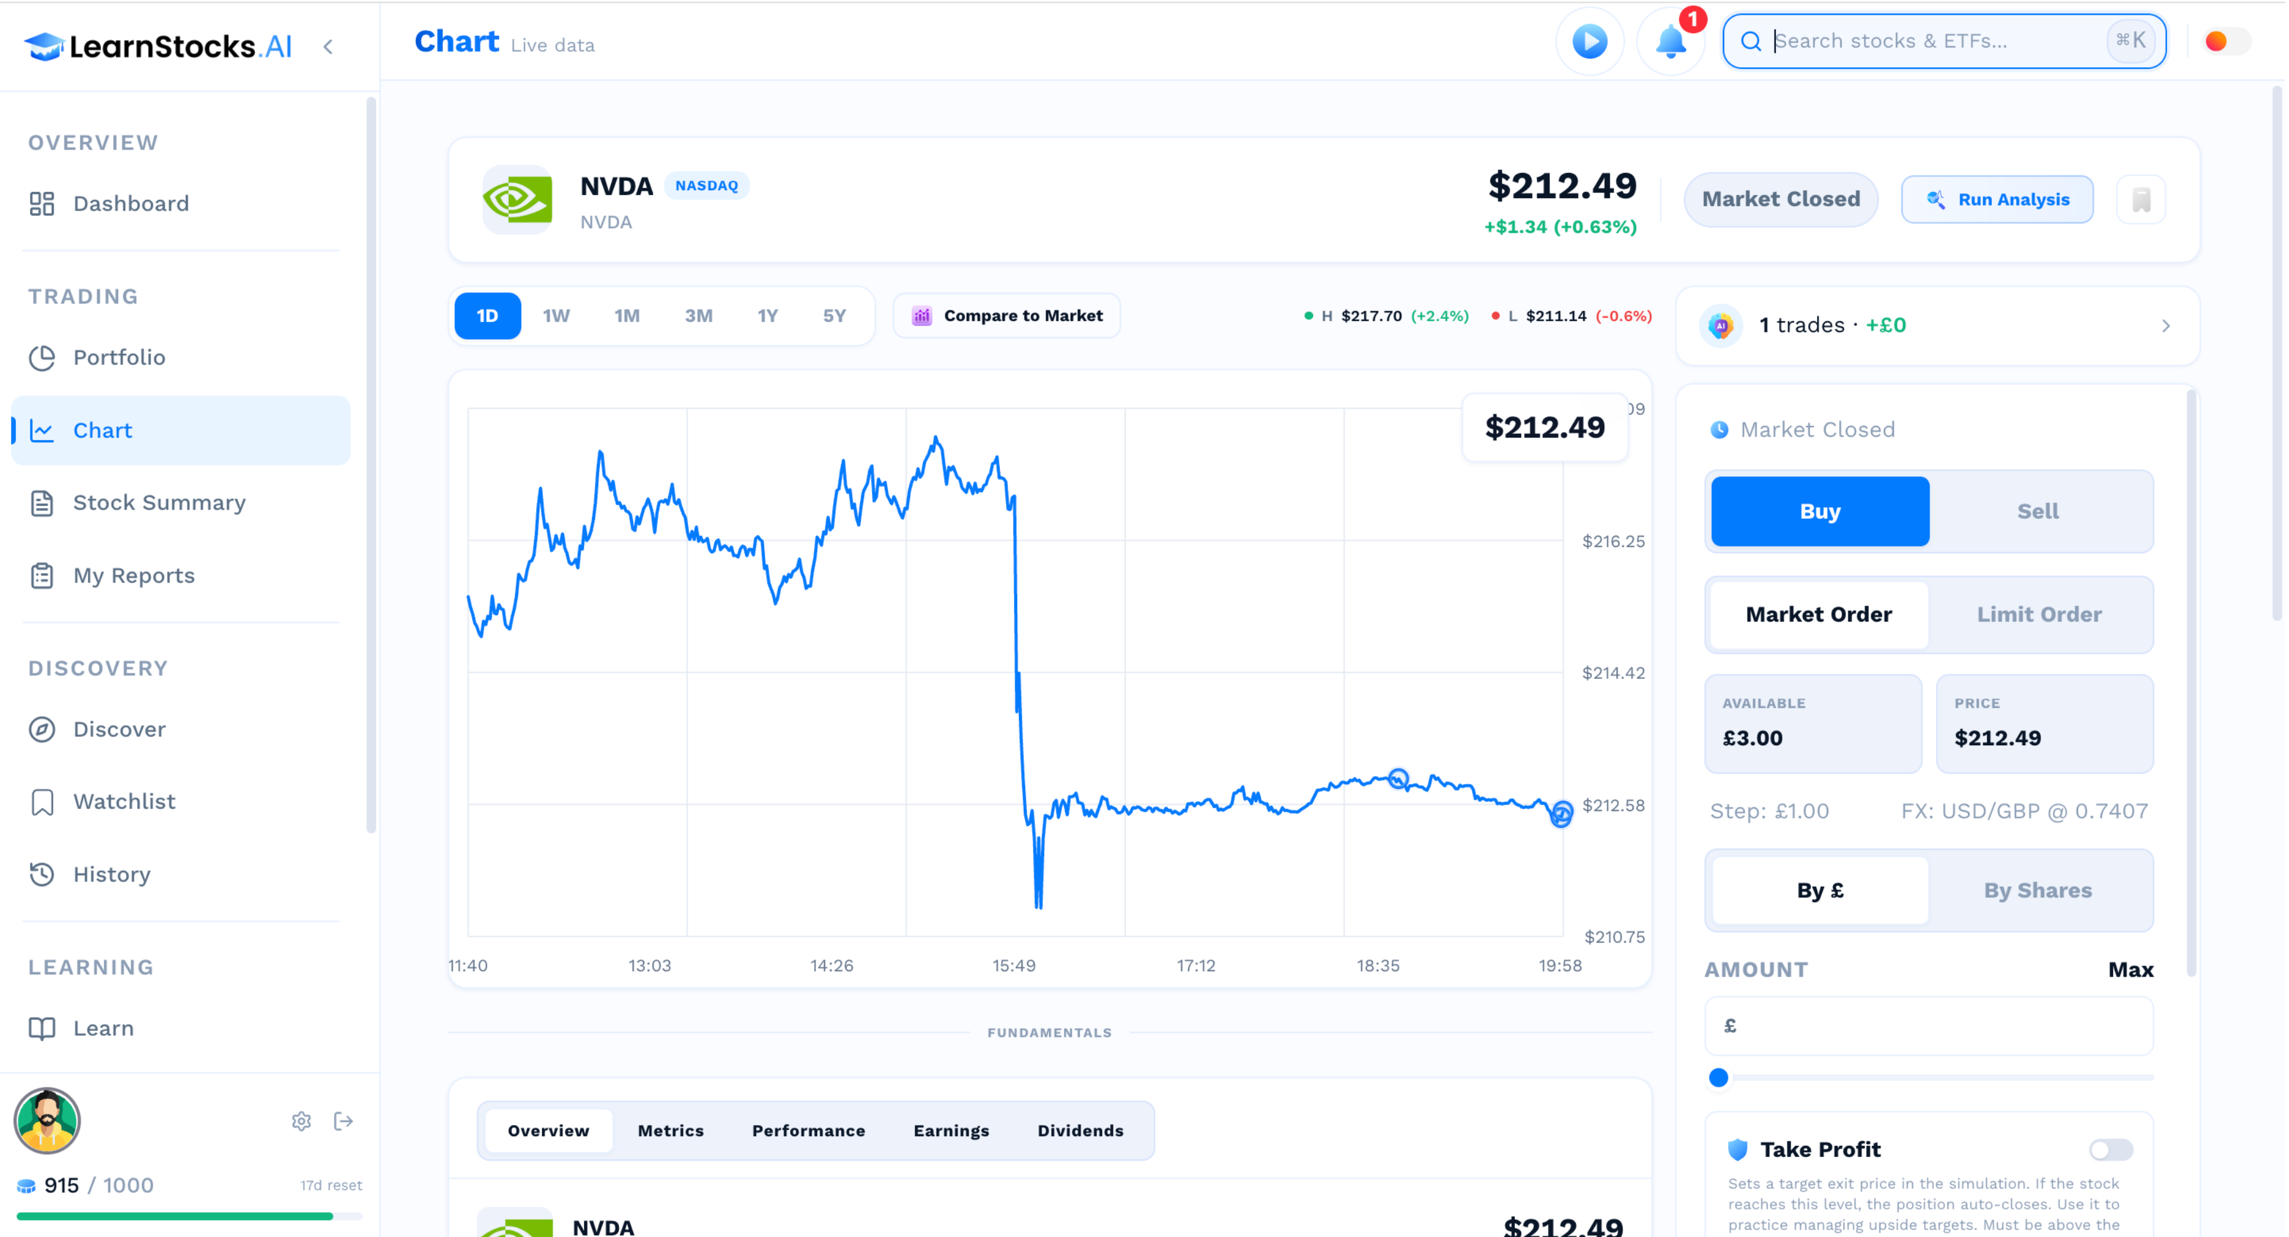Click the Watchlist bookmark sidebar icon
The image size is (2289, 1237).
tap(42, 801)
